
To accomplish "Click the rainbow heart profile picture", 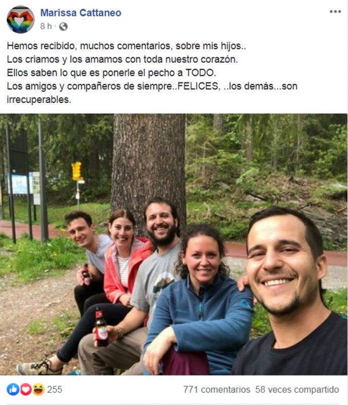I will point(20,20).
